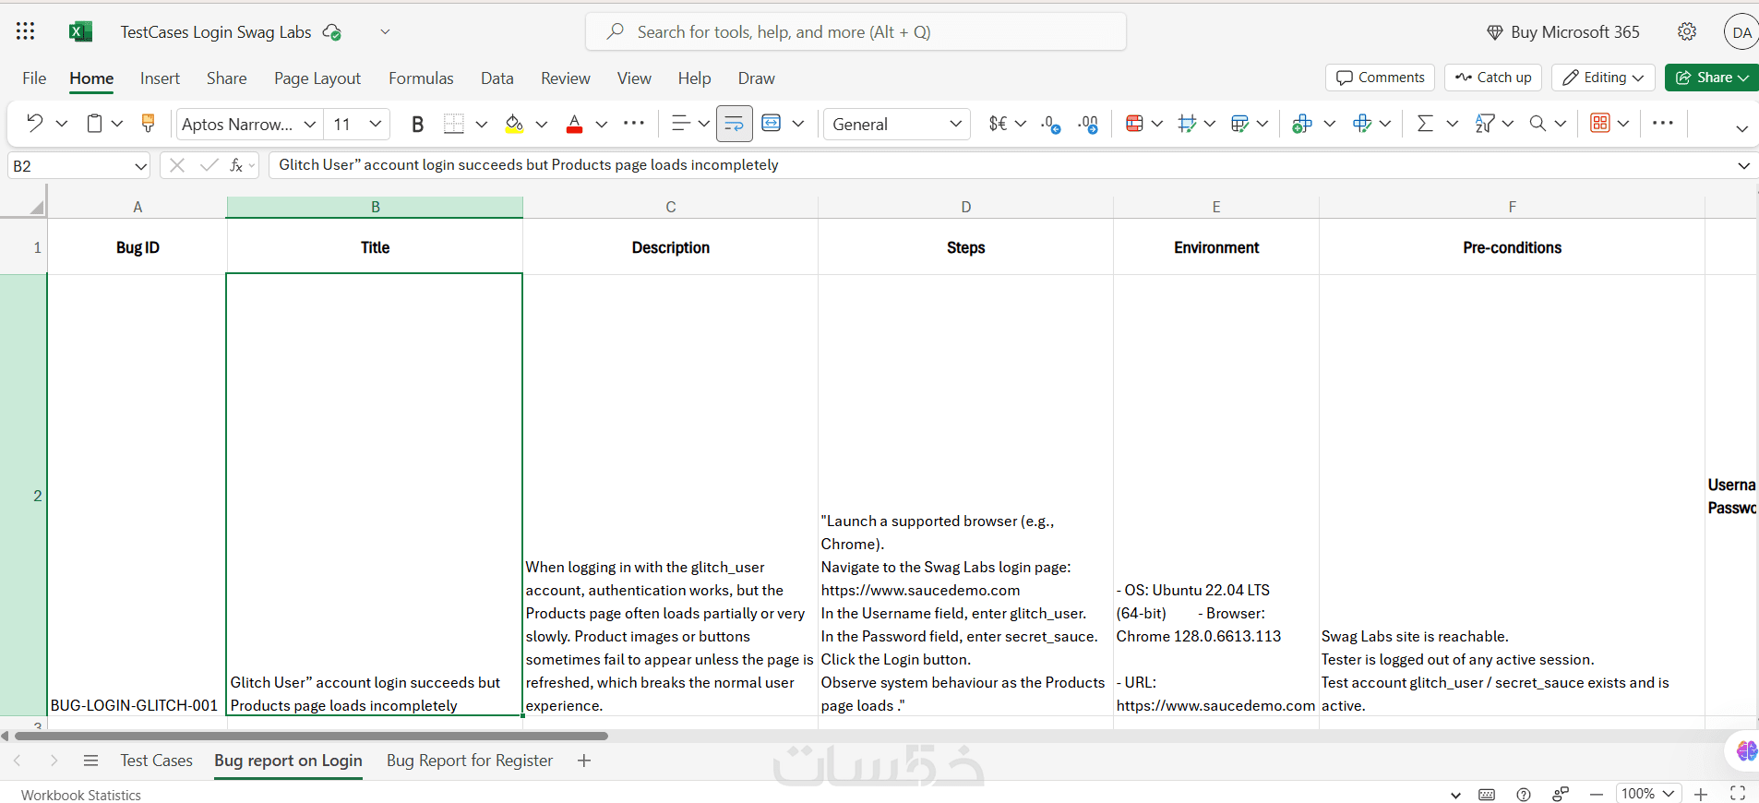1759x803 pixels.
Task: Click the Format cells icon
Action: [1362, 124]
